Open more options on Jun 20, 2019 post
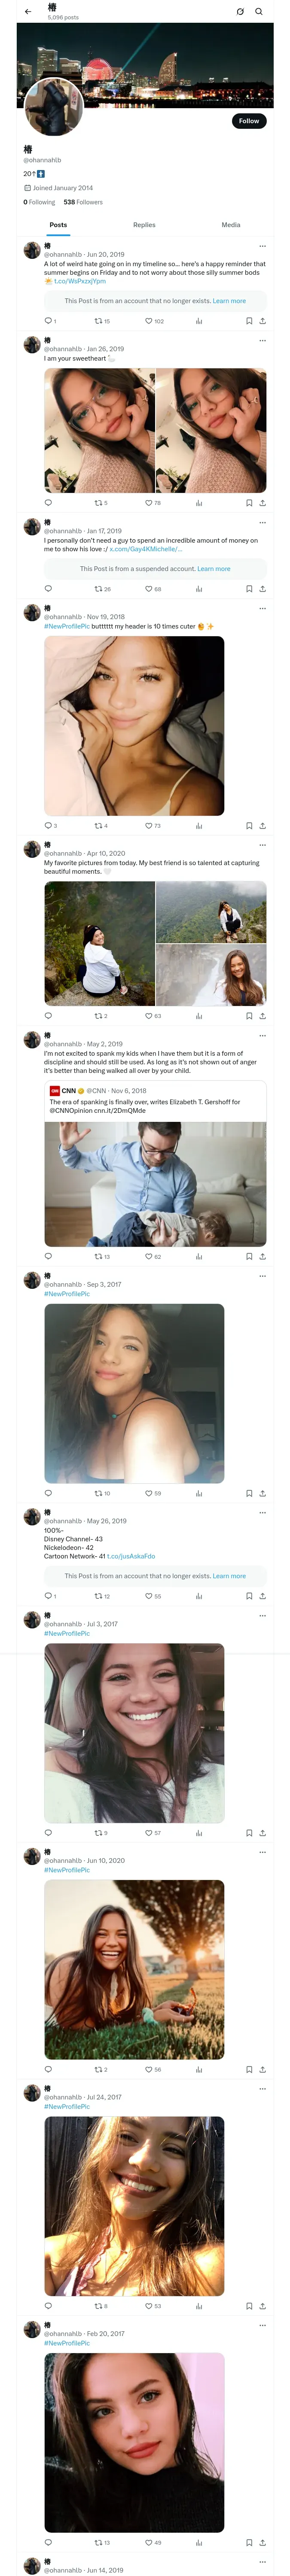Screen dimensions: 290x2576 (262, 246)
